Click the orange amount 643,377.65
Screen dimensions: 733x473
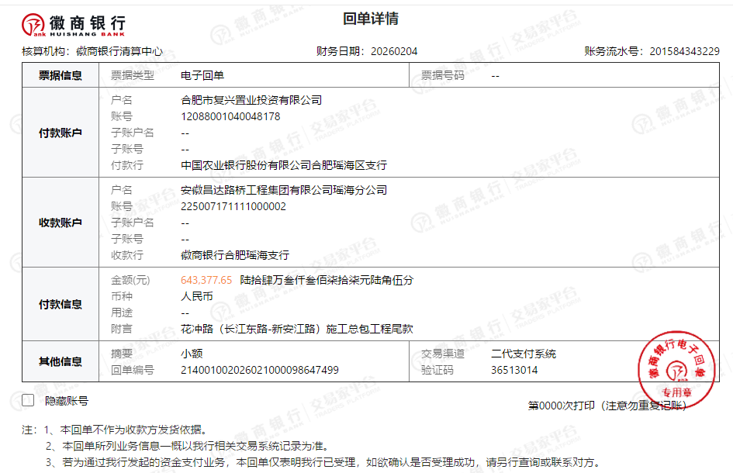tap(206, 280)
